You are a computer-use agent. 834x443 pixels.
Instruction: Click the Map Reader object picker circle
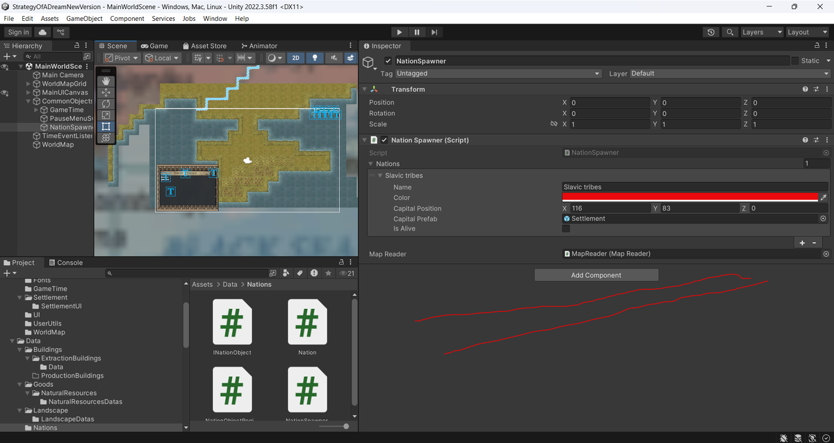[x=826, y=254]
